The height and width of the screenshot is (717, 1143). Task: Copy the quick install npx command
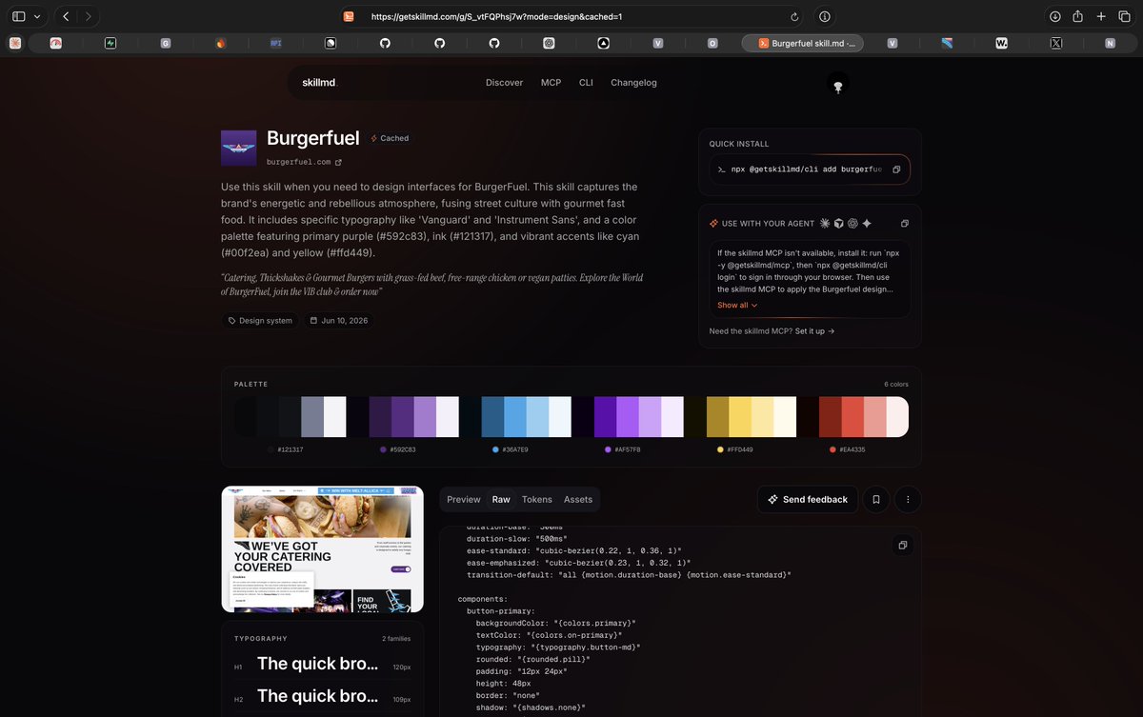click(x=896, y=169)
